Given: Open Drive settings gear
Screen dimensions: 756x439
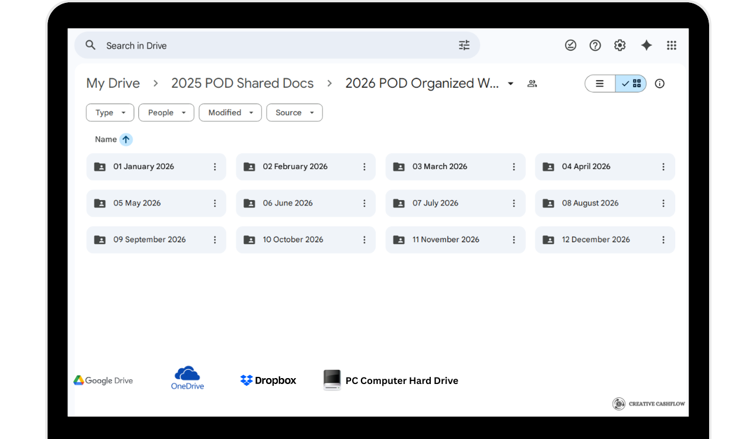Looking at the screenshot, I should (619, 44).
